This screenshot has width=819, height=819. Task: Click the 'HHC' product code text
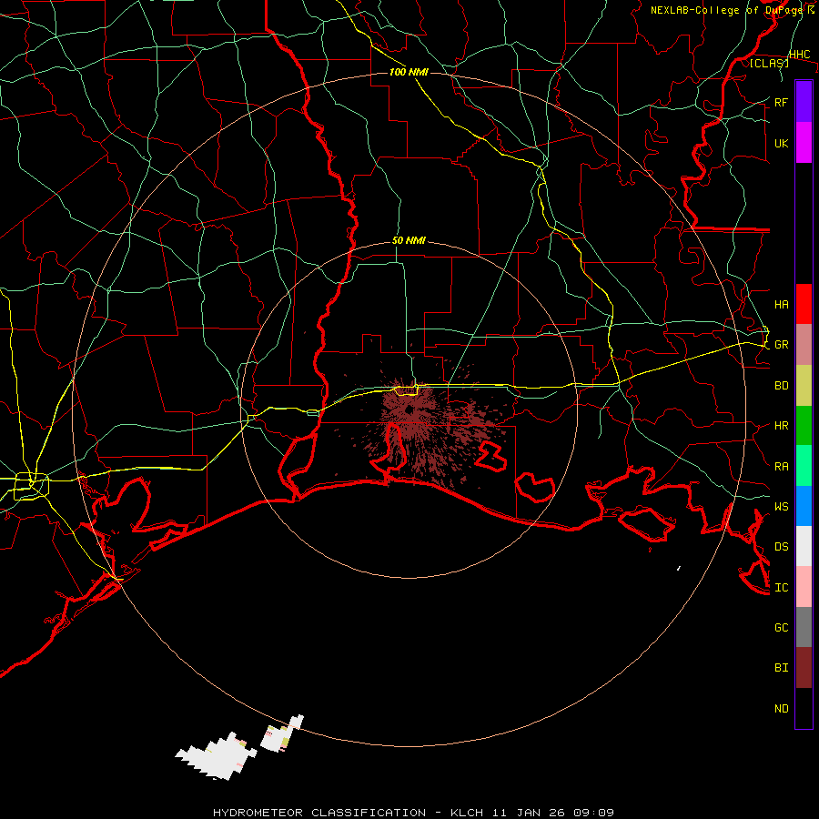point(799,55)
